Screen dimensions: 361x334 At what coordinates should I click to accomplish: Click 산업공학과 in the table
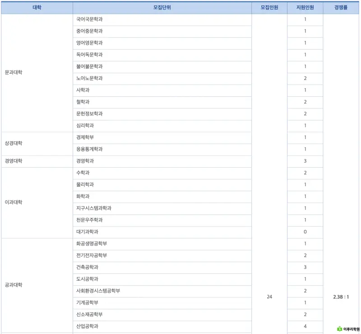pyautogui.click(x=87, y=326)
